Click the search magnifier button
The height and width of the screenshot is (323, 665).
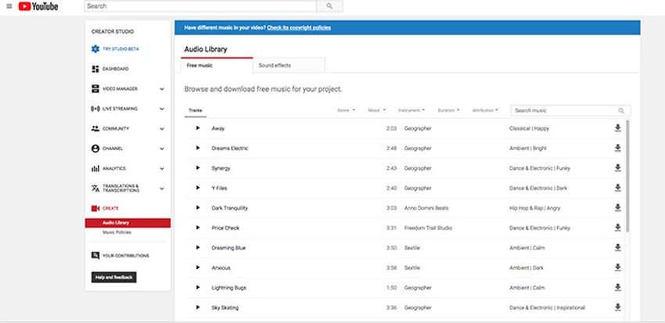coord(329,6)
